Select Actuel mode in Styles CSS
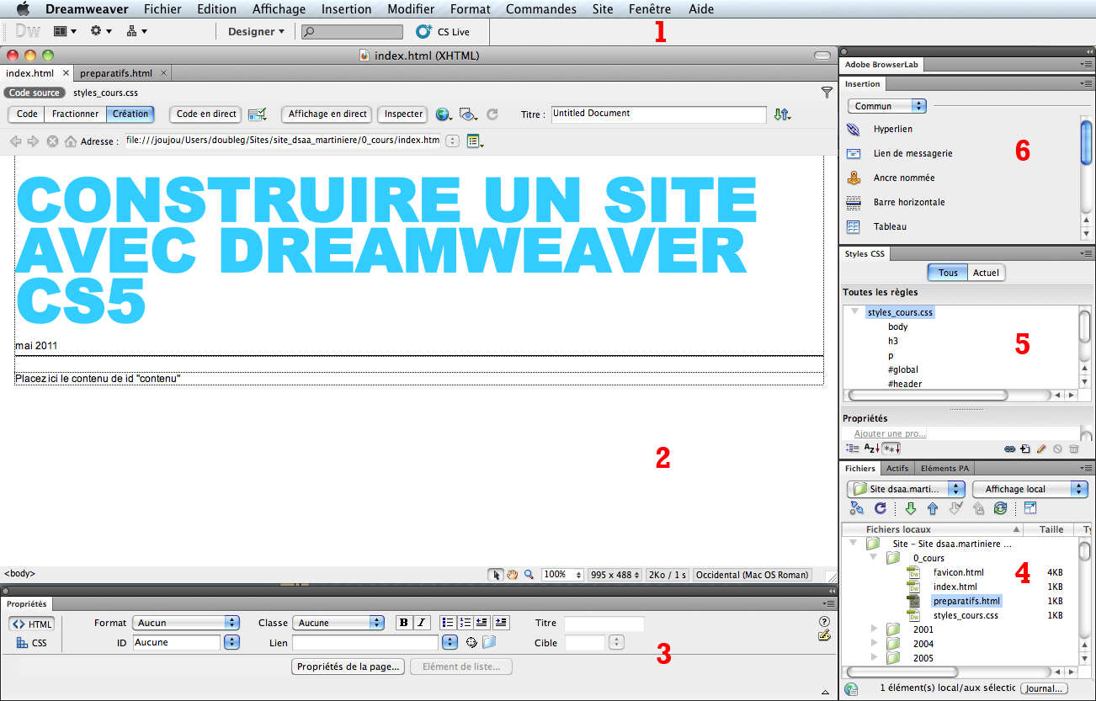The height and width of the screenshot is (701, 1096). pyautogui.click(x=986, y=273)
